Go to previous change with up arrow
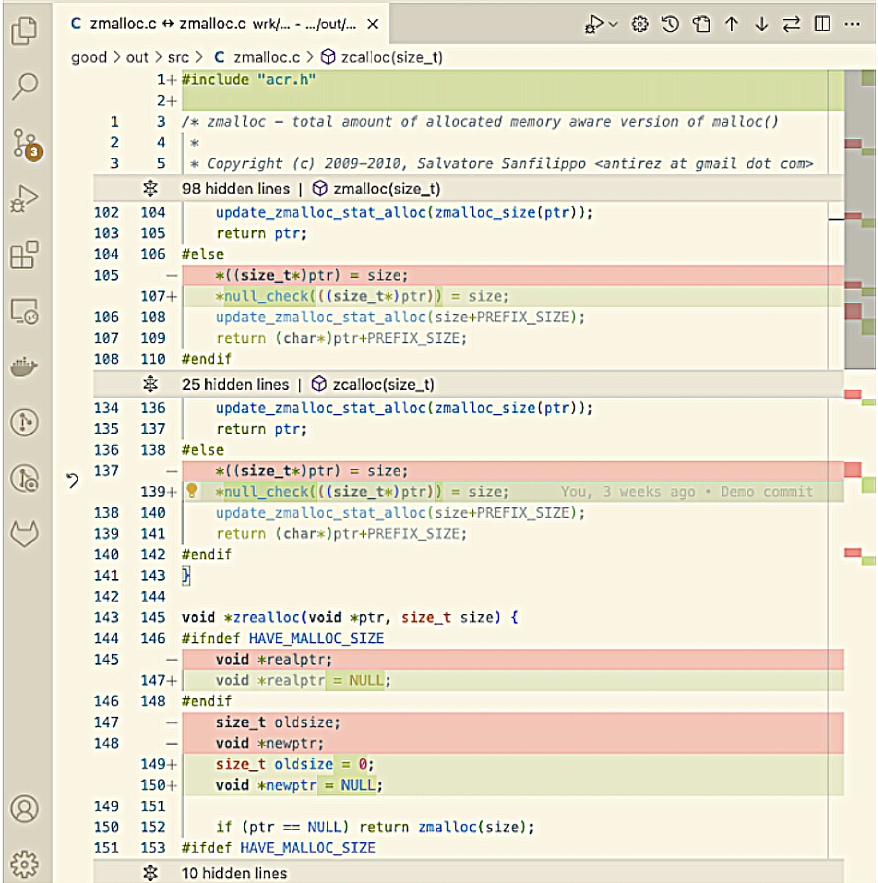Screen dimensions: 878x883 click(x=731, y=24)
